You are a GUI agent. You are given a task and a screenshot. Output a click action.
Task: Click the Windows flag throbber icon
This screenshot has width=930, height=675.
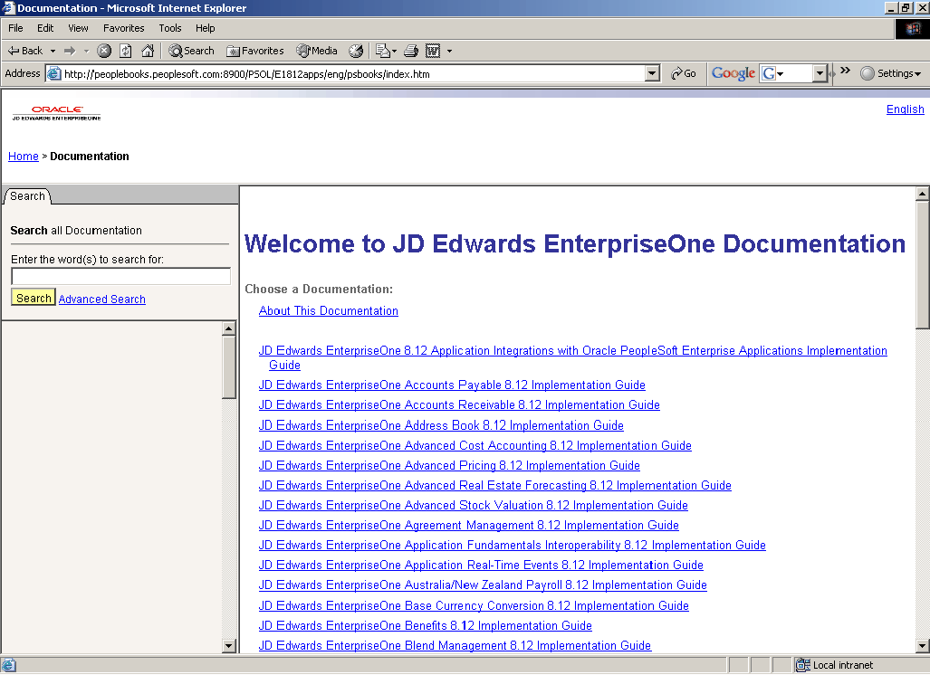(912, 28)
